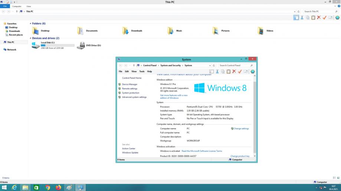Click Get more features with a new edition

(x=174, y=96)
